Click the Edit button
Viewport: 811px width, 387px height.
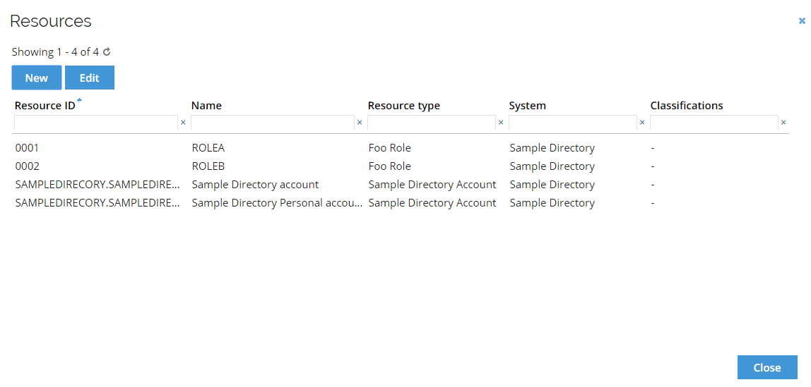pyautogui.click(x=90, y=78)
